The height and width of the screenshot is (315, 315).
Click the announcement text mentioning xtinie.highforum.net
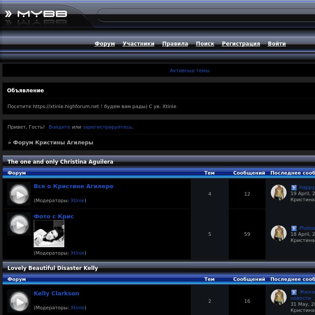pyautogui.click(x=92, y=106)
